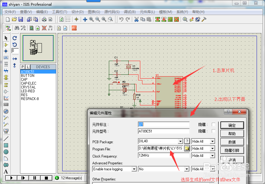
Task: Click the Block Delete red X icon
Action: (176, 19)
